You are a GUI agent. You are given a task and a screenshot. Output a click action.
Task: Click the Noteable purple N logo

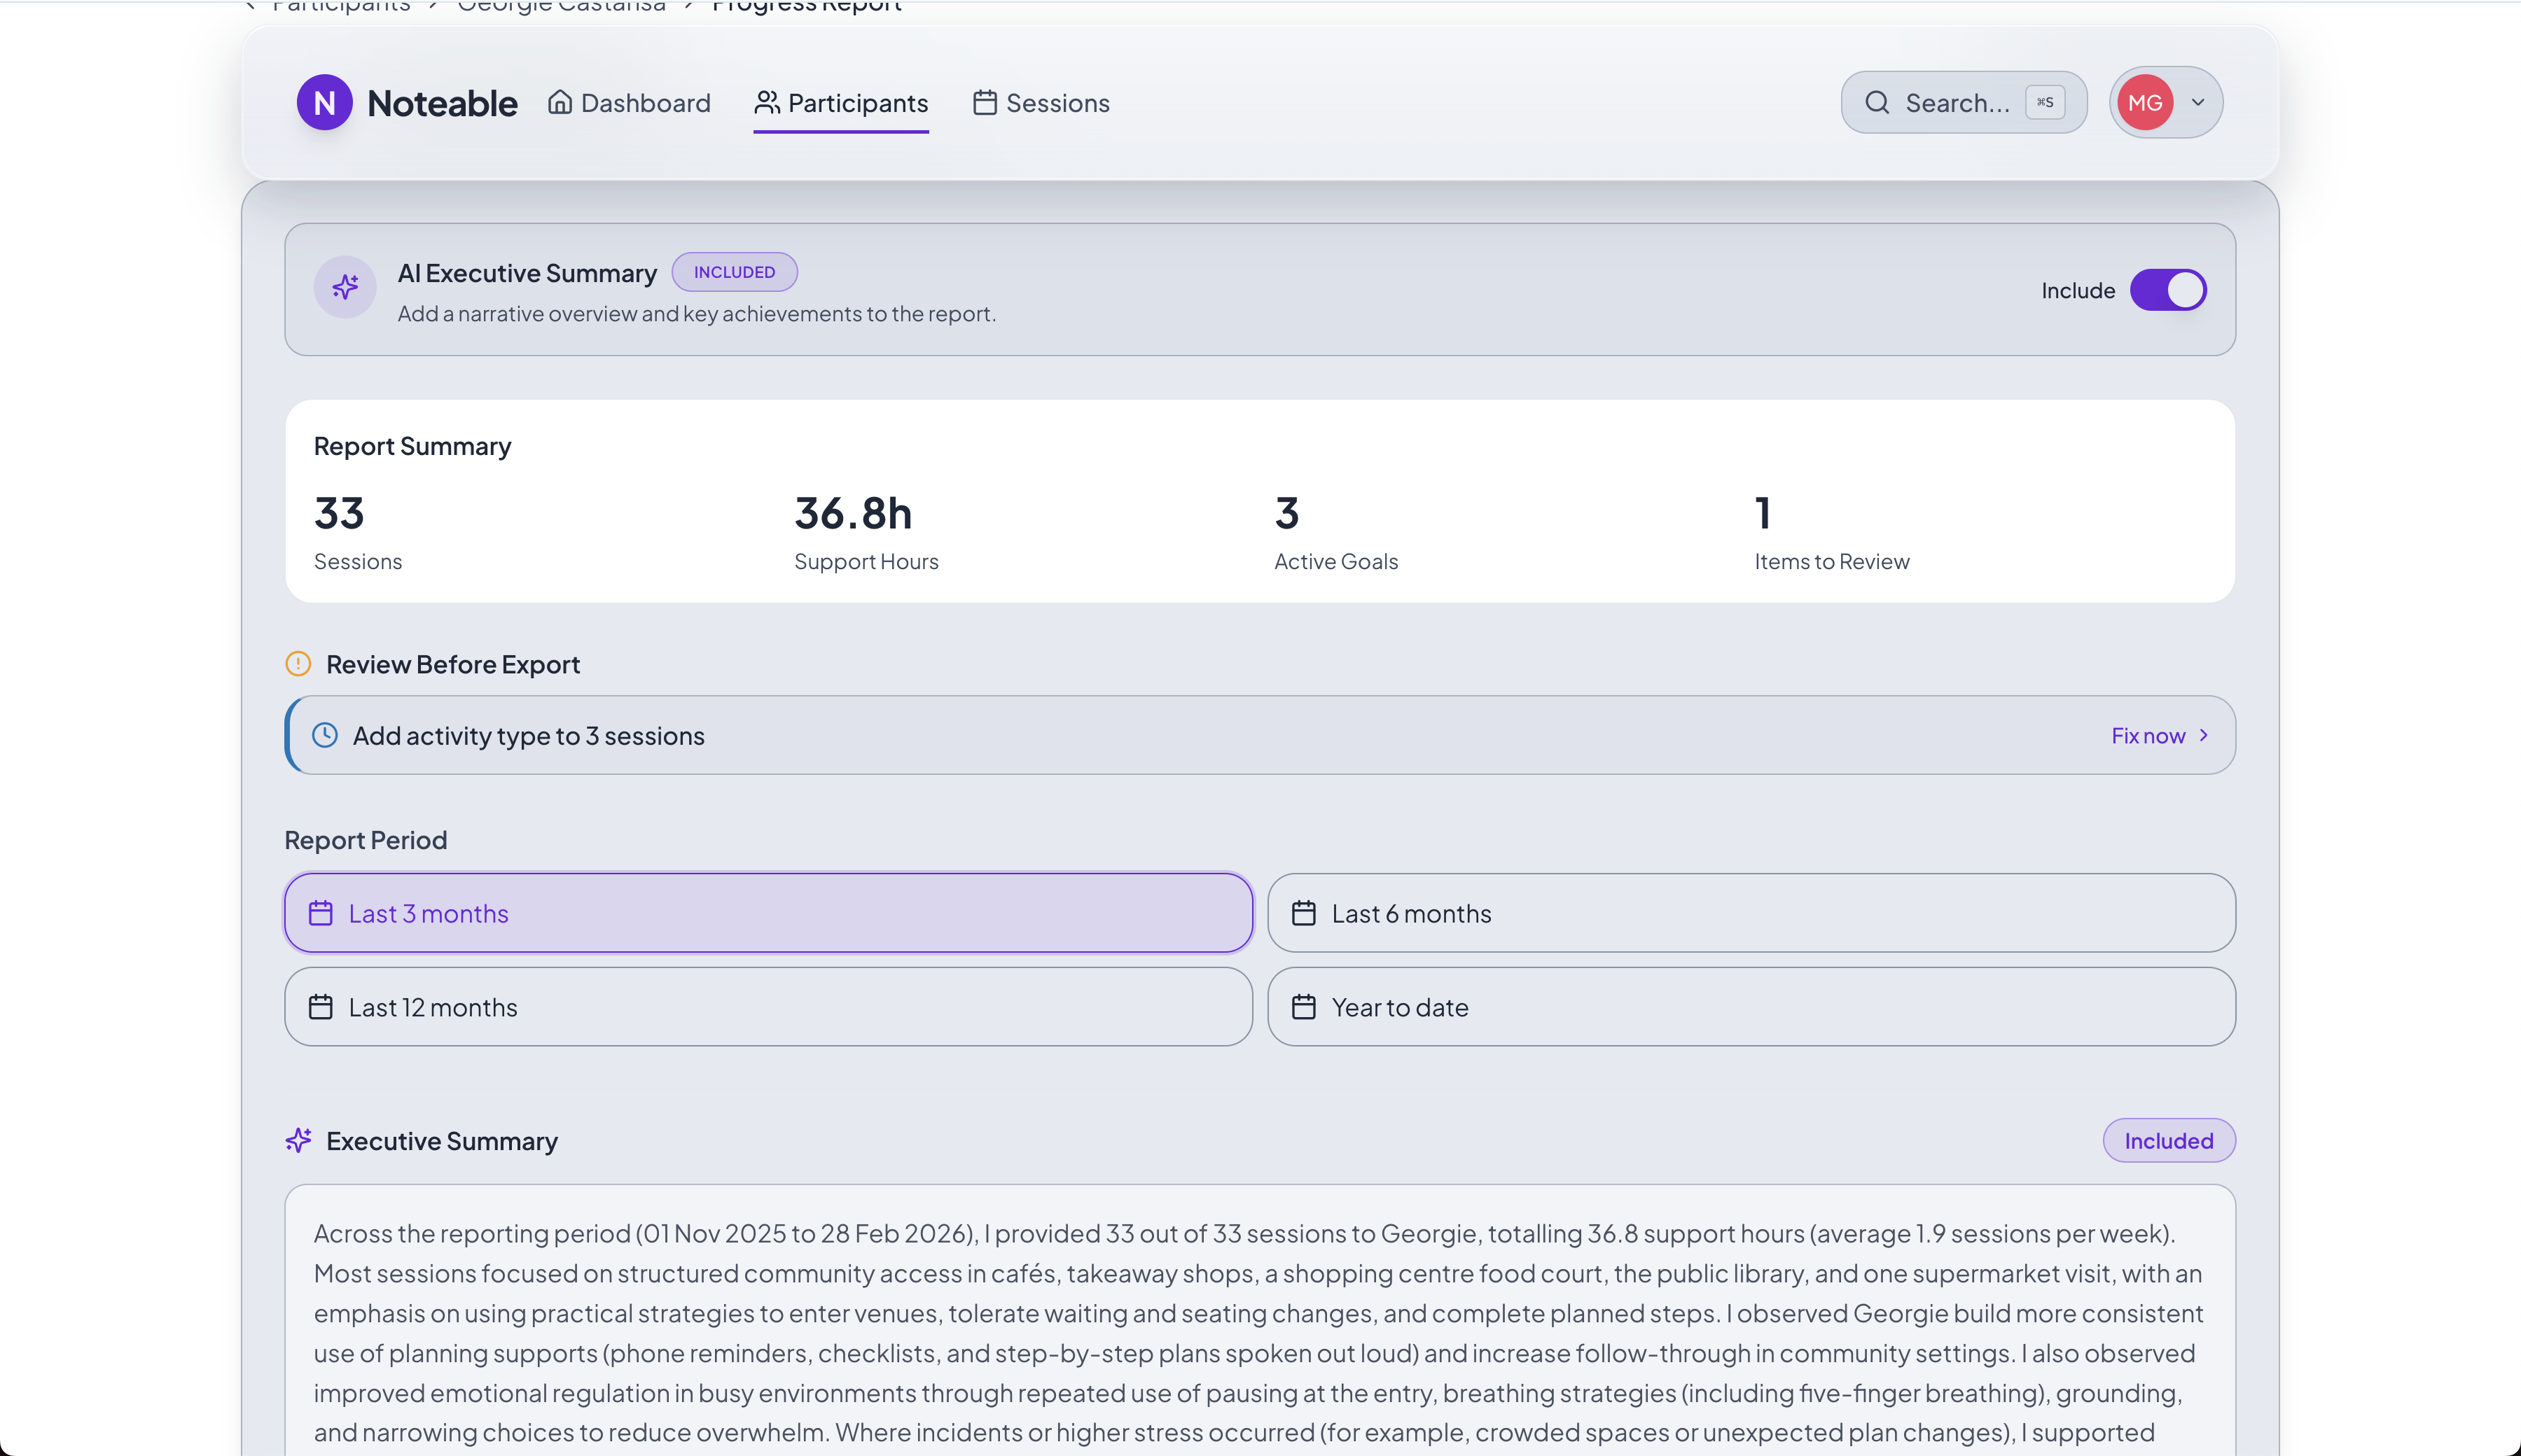click(x=324, y=102)
